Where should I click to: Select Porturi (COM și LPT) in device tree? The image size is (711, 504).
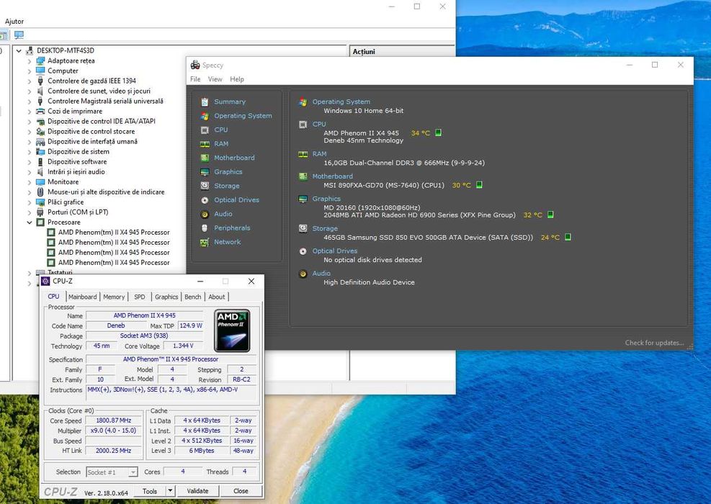click(78, 212)
